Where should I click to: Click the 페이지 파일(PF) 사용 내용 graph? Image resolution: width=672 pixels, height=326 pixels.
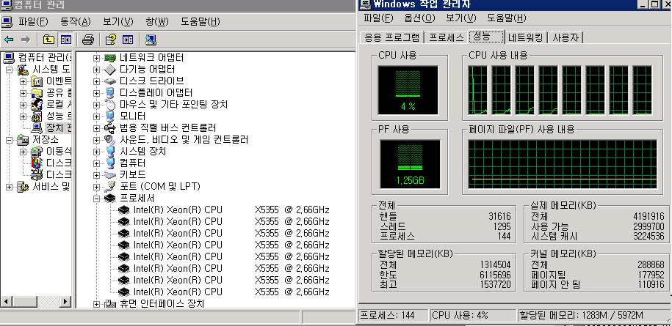pos(563,164)
